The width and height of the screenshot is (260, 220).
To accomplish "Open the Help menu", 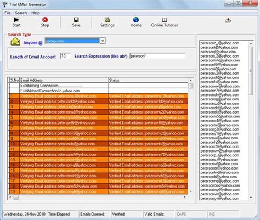I will (x=36, y=13).
